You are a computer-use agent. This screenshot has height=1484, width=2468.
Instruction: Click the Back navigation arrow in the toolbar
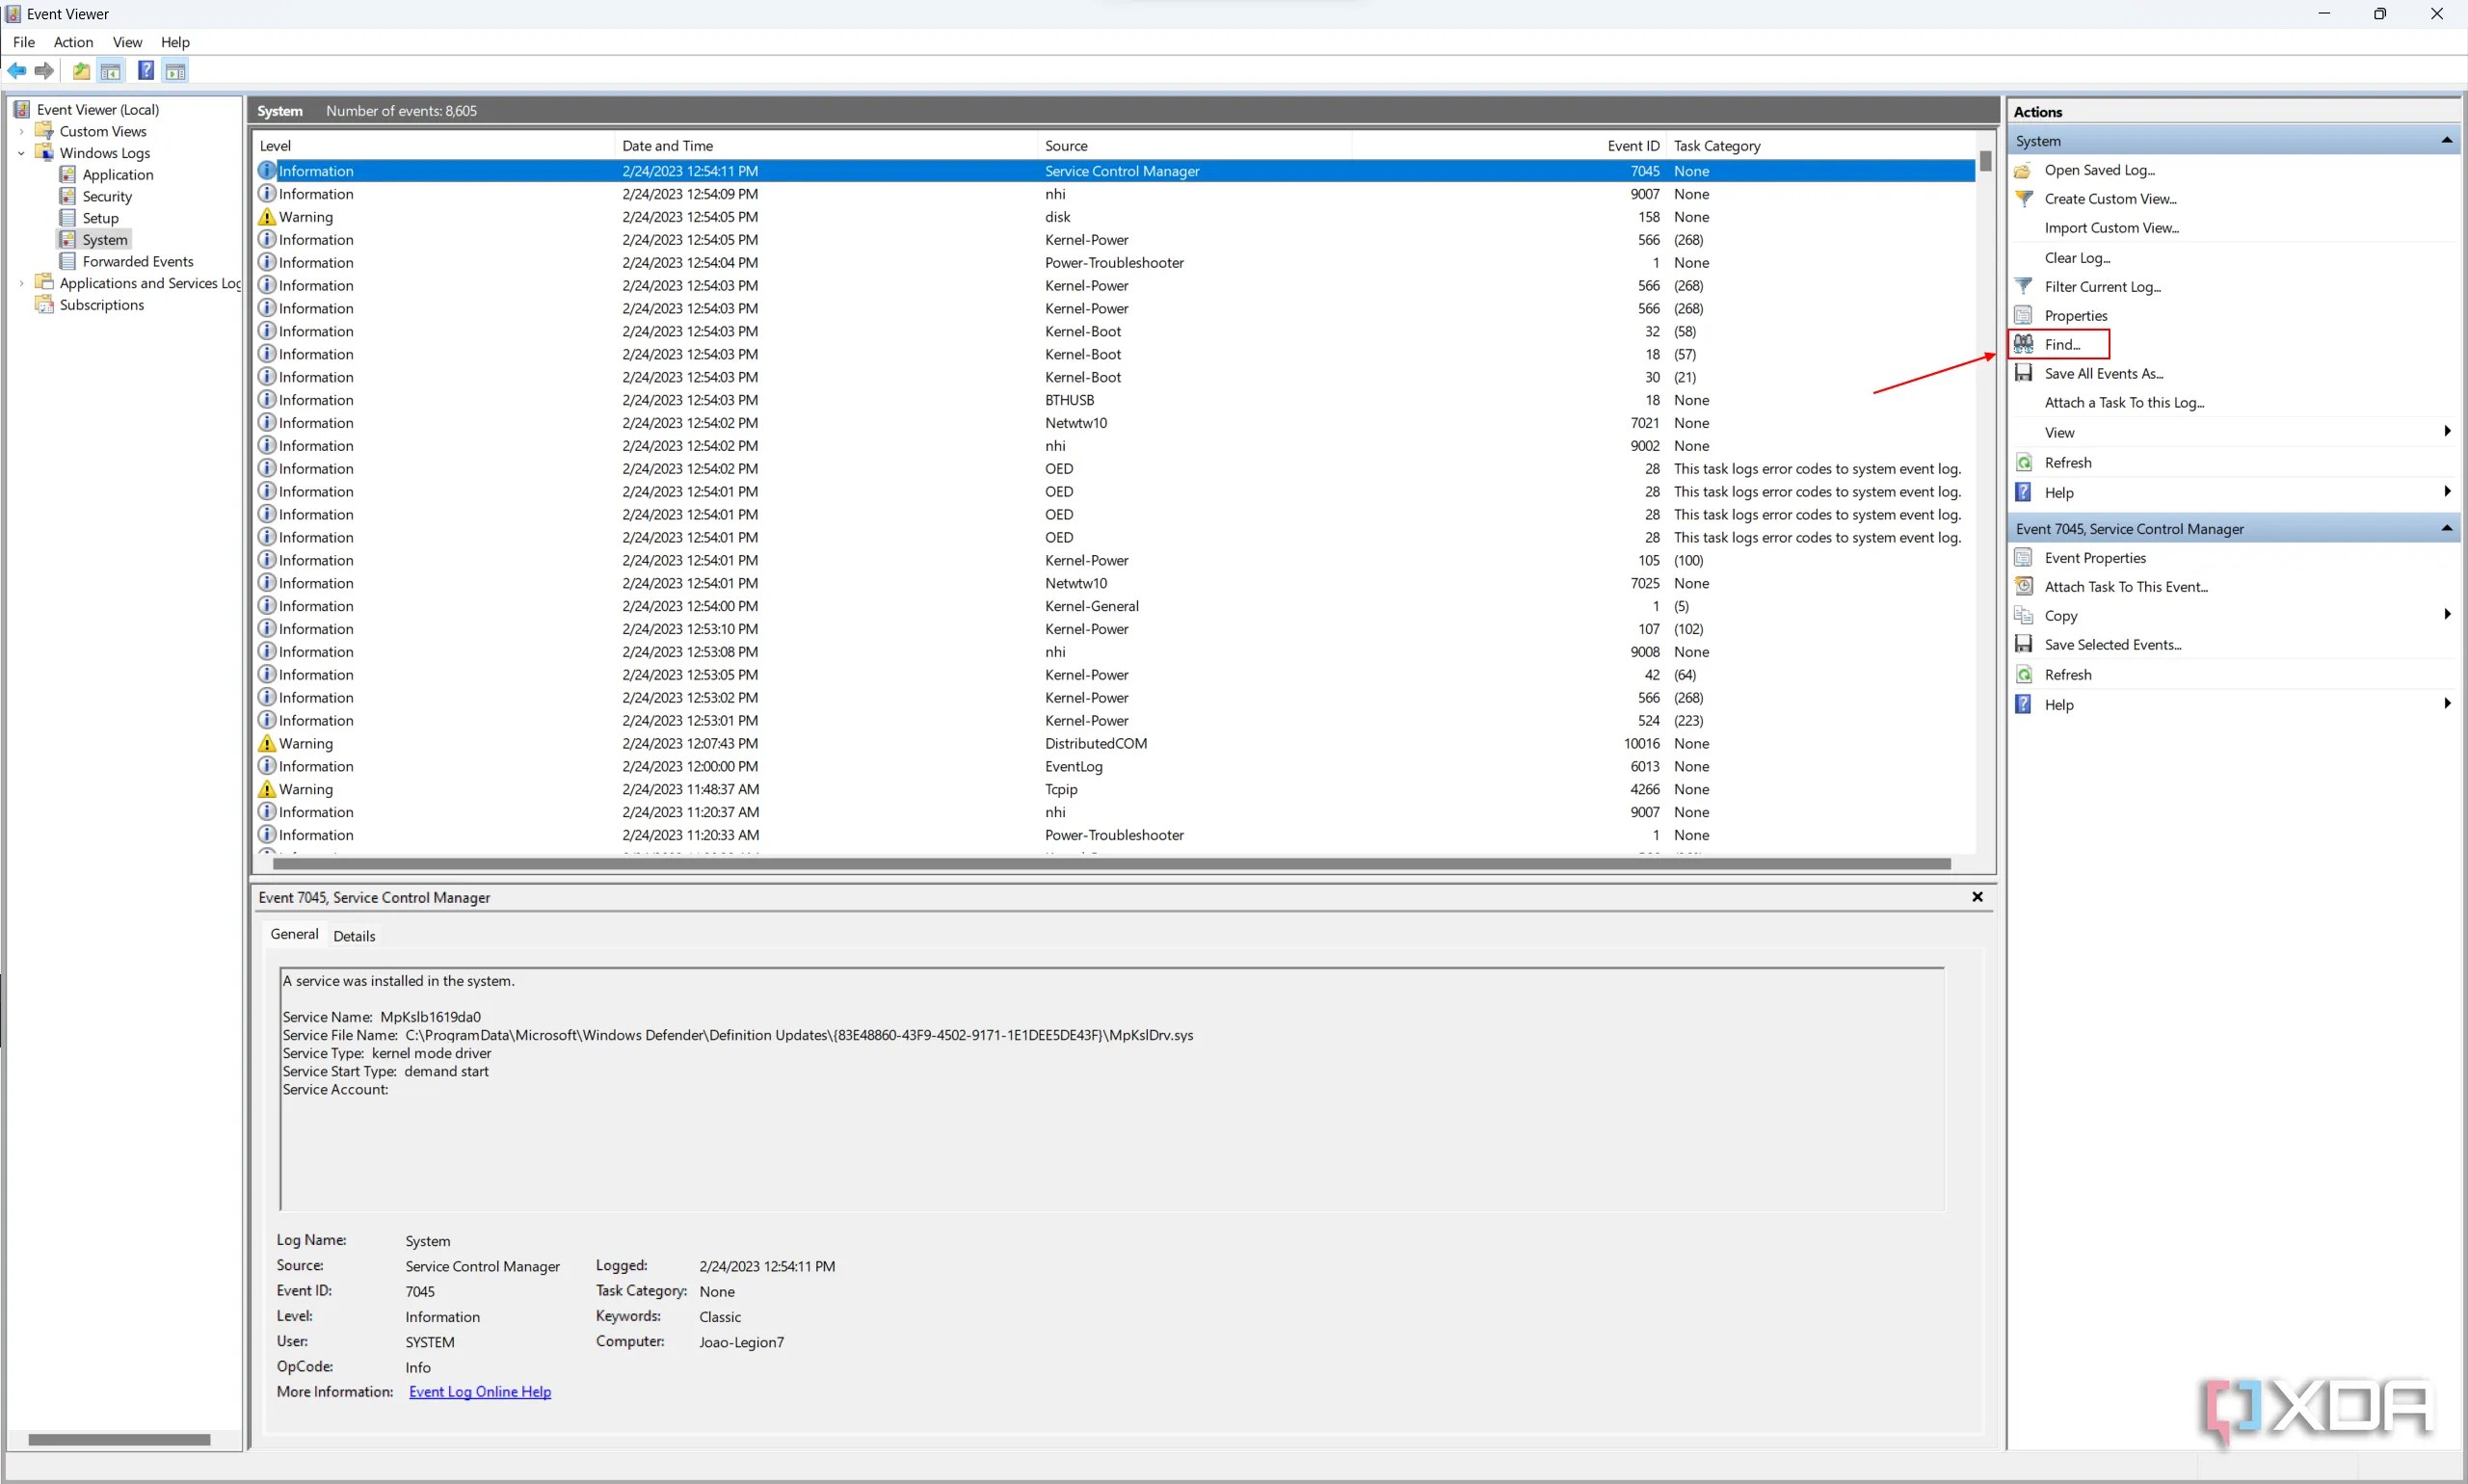pyautogui.click(x=17, y=70)
